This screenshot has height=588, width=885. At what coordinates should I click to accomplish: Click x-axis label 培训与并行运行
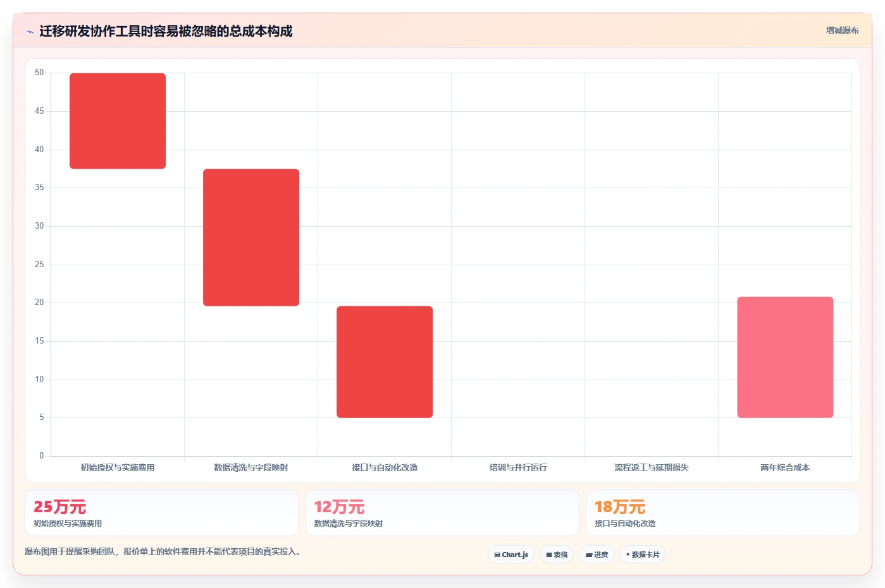point(518,467)
